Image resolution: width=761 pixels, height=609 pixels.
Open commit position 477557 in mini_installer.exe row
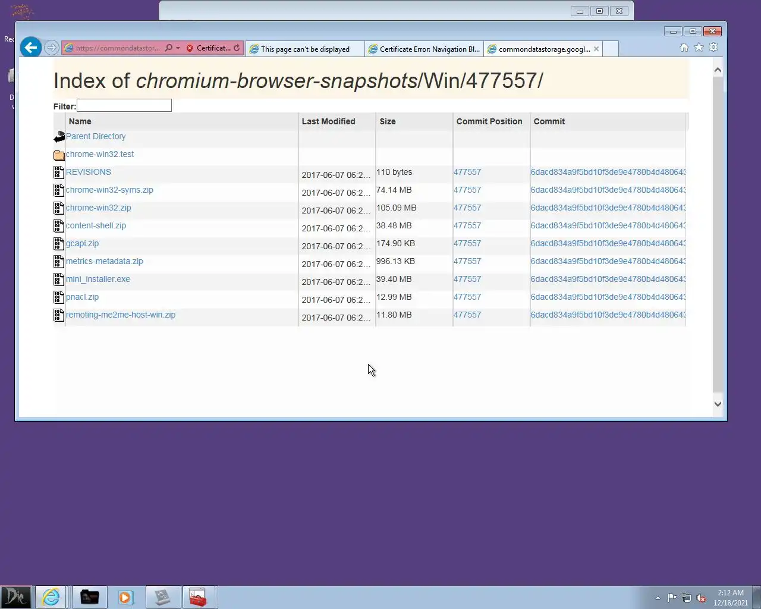(467, 279)
